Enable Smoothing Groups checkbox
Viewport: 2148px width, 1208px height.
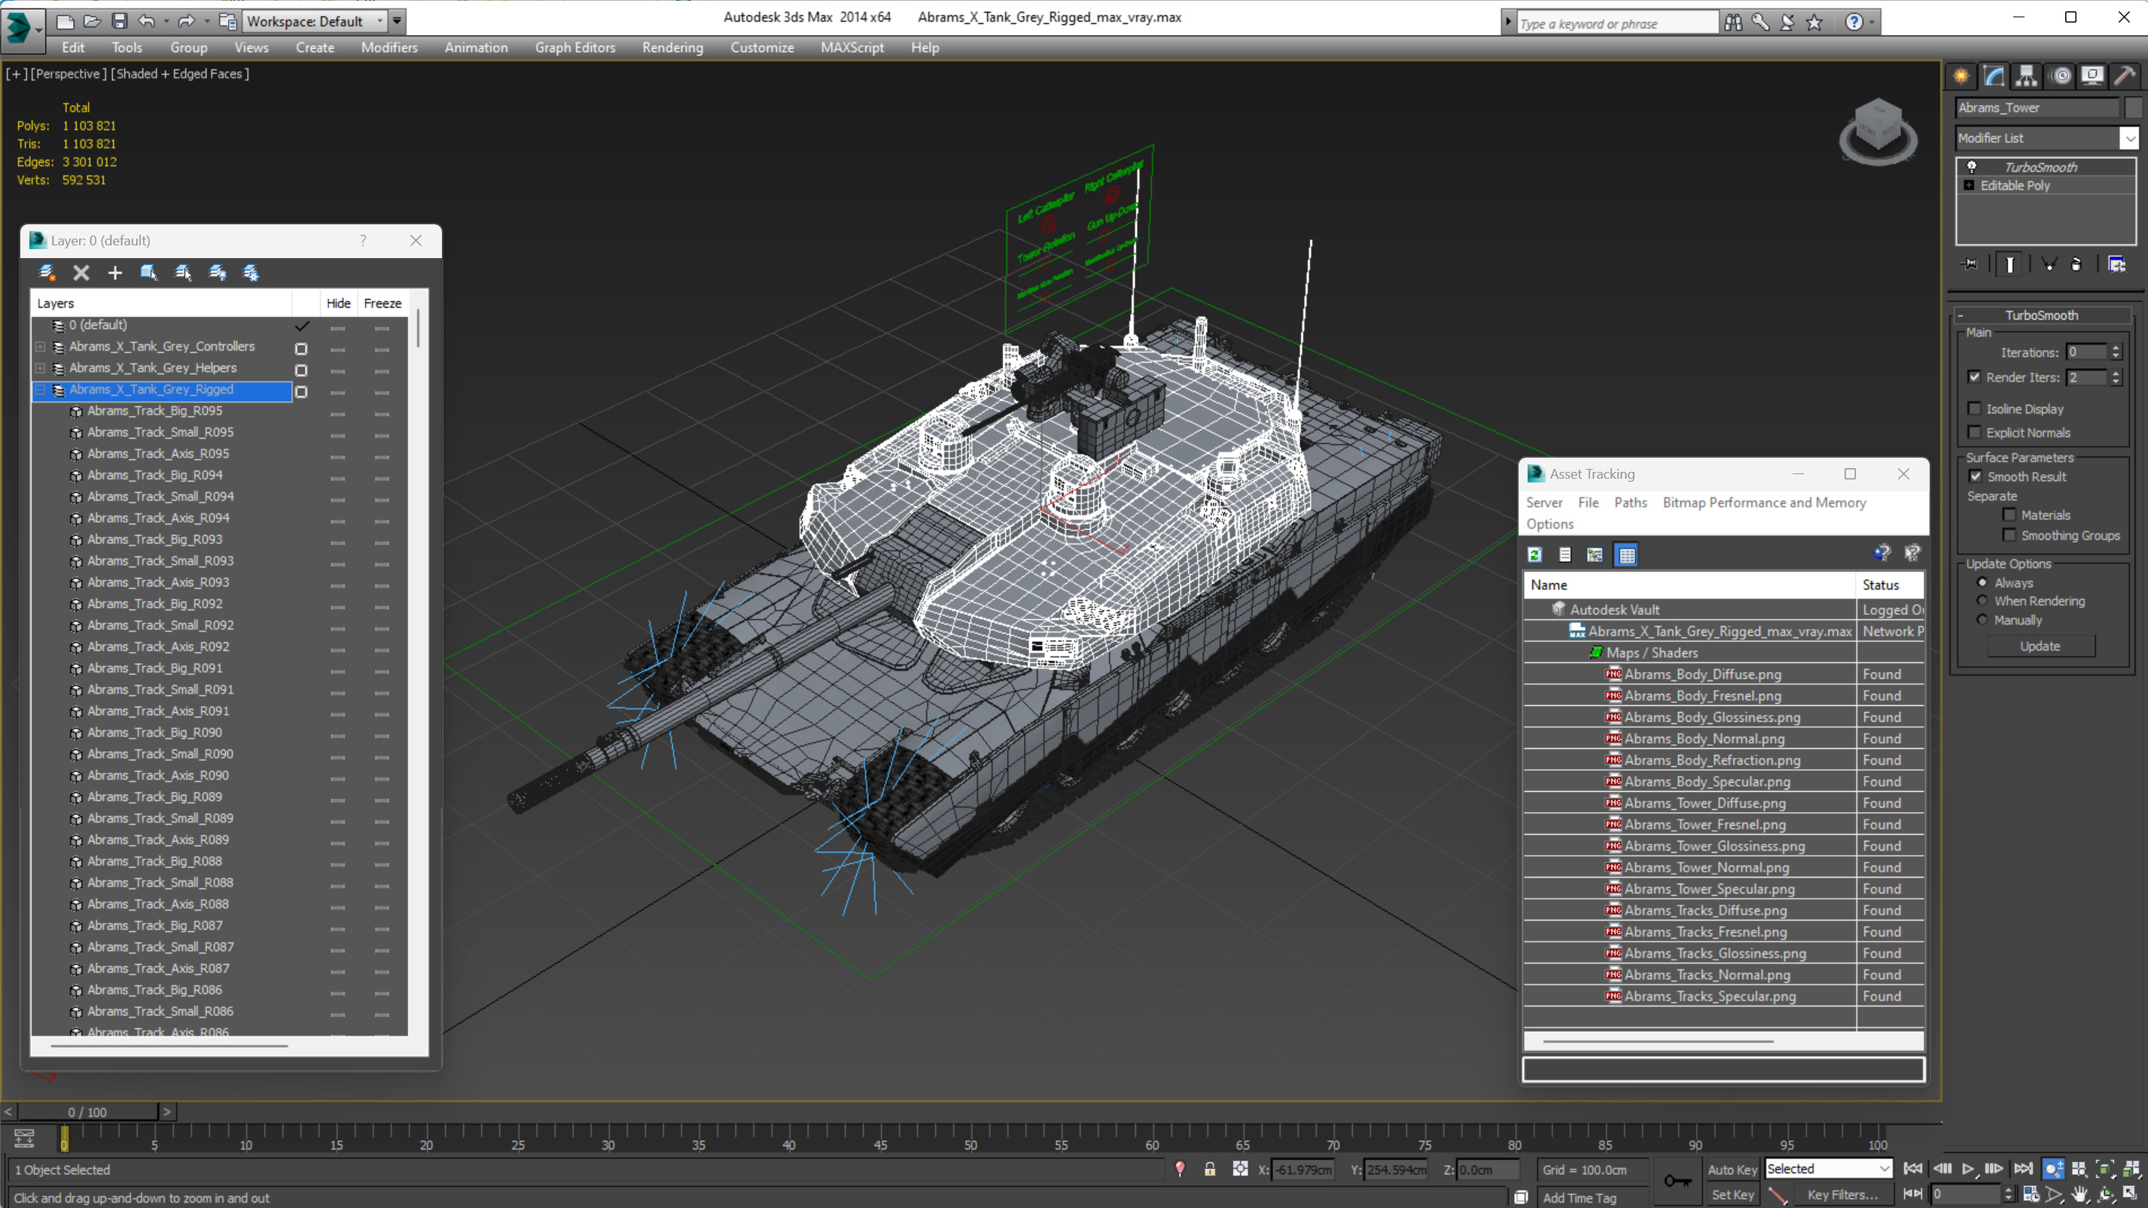2009,535
